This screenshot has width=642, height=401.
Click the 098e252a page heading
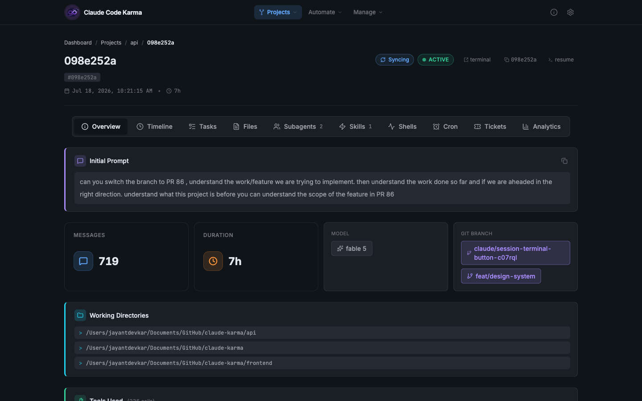pos(90,61)
